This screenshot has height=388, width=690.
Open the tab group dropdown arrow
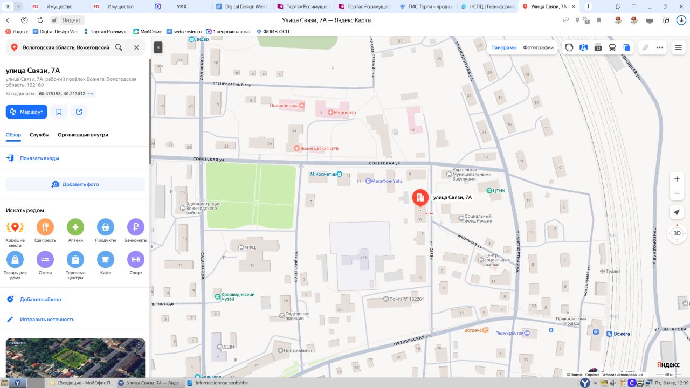coord(19,6)
